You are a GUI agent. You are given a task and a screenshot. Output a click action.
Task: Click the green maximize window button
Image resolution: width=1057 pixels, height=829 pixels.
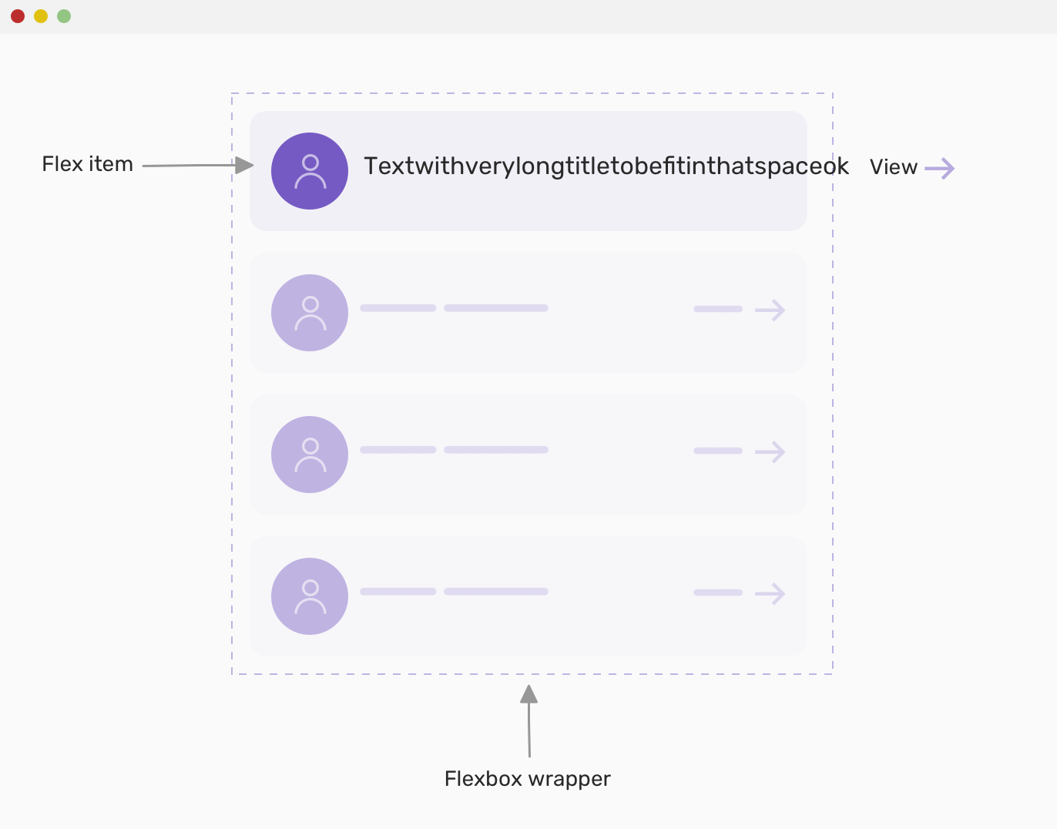click(x=64, y=16)
